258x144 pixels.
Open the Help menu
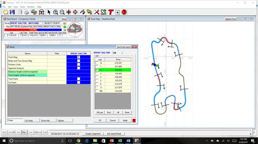click(x=39, y=7)
